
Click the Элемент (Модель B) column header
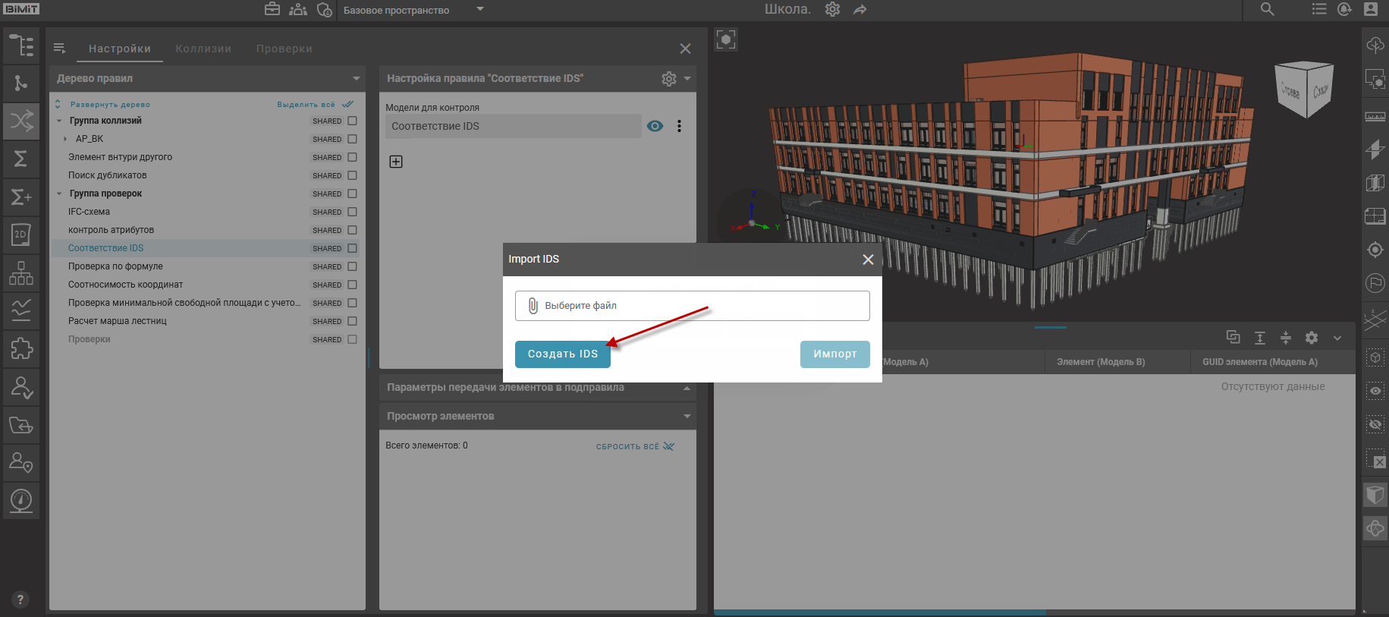[x=1101, y=362]
